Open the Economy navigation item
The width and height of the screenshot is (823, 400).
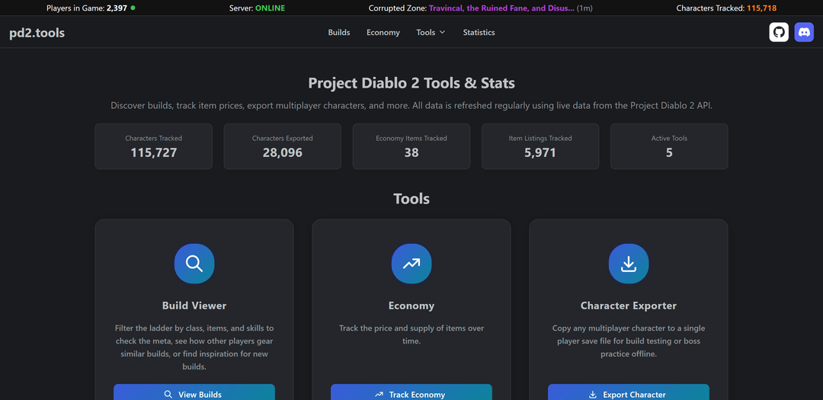point(383,33)
